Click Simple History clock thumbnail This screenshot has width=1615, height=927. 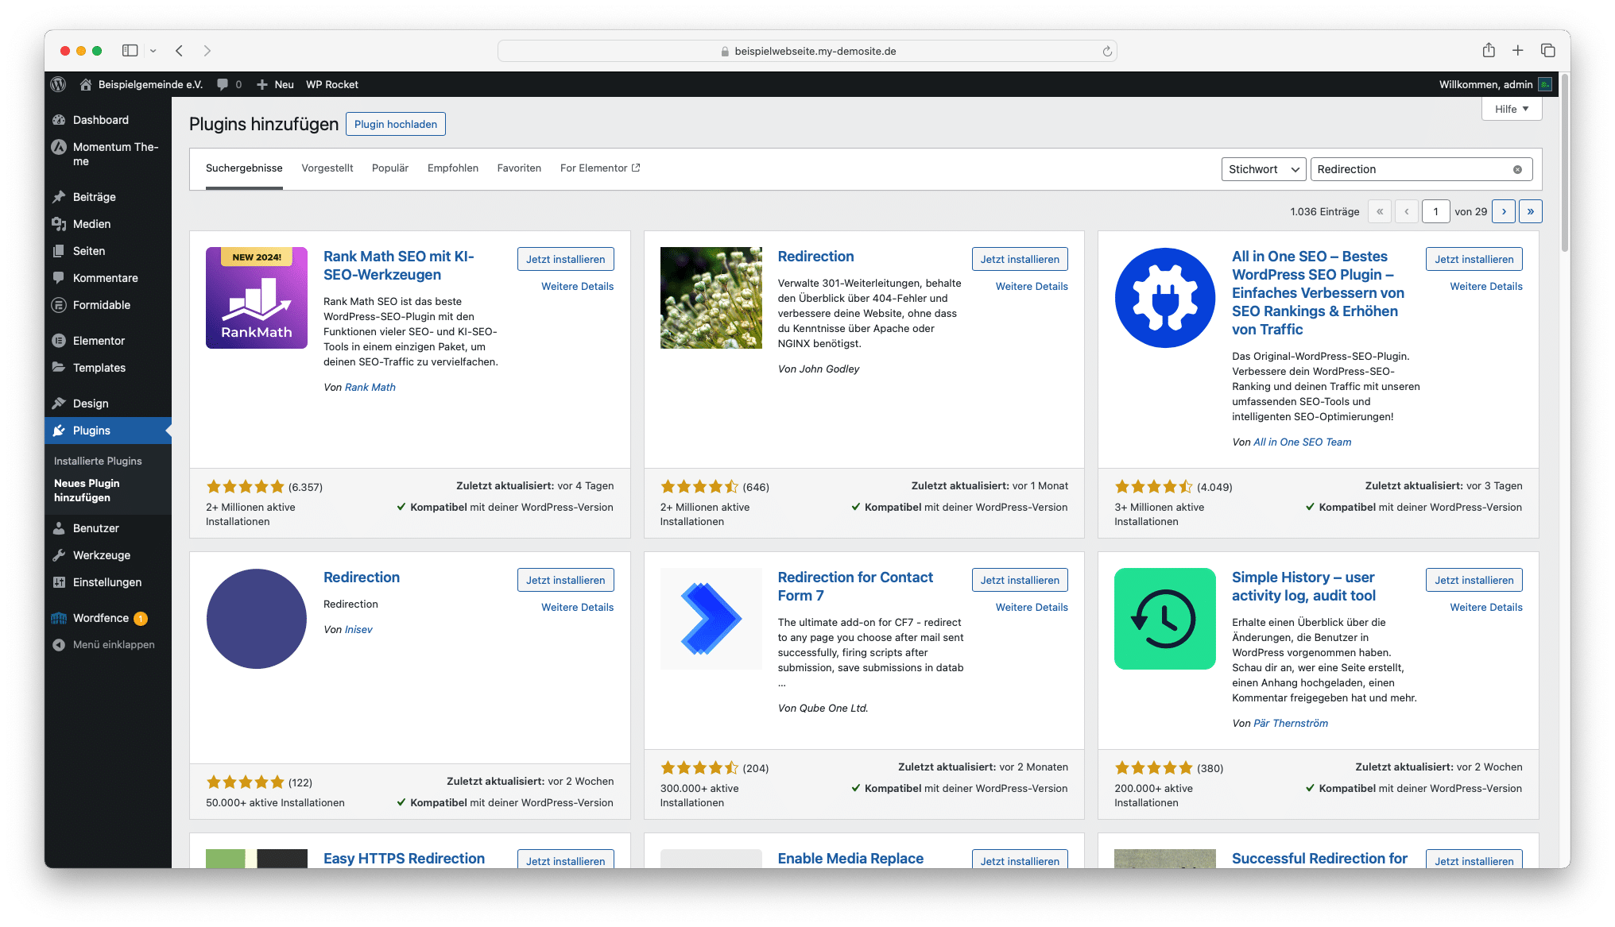(1165, 619)
